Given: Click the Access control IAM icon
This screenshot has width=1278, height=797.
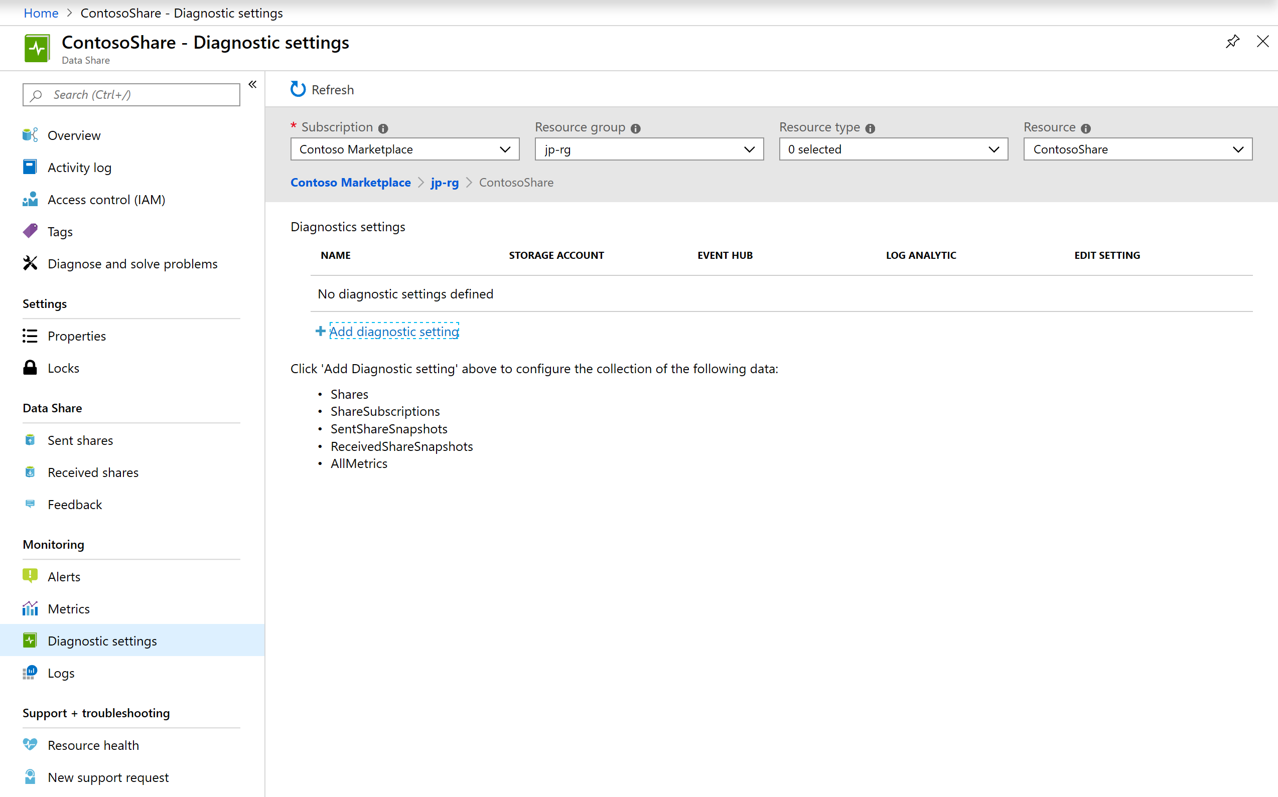Looking at the screenshot, I should pos(30,198).
